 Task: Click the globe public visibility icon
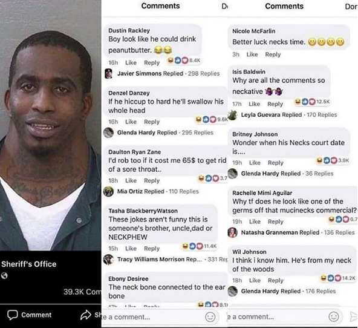tap(4, 276)
